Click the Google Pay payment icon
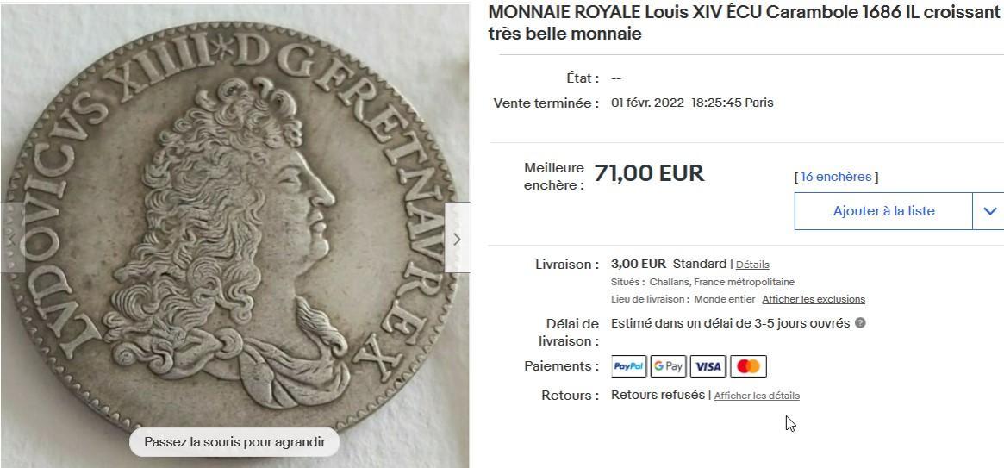1004x468 pixels. pos(668,366)
